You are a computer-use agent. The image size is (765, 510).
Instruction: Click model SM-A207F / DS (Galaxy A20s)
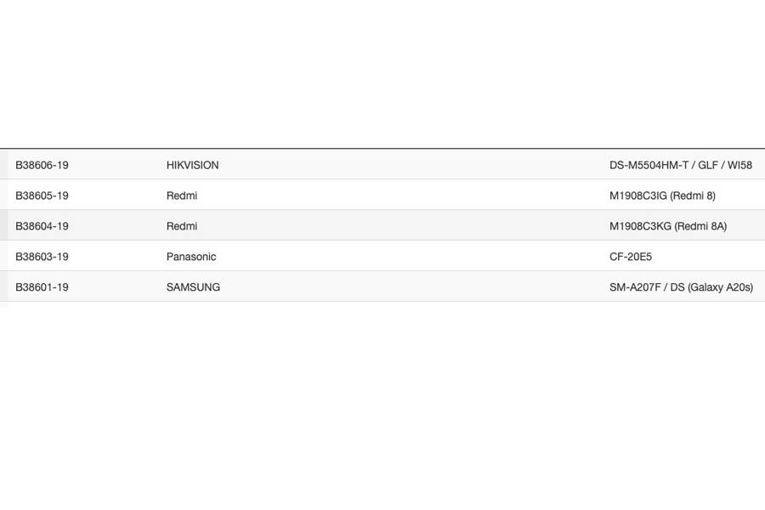[x=681, y=287]
